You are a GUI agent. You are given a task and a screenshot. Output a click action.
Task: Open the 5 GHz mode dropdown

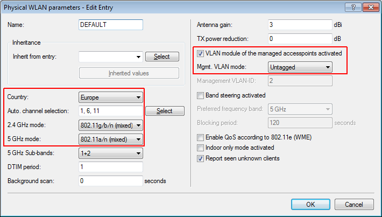click(111, 139)
